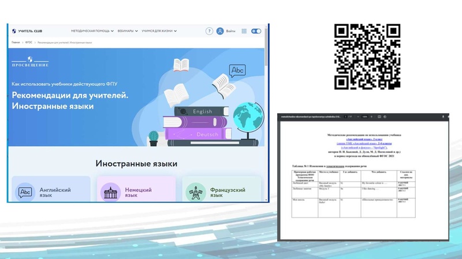Toggle the theme switch in site header
Viewport: 462px width, 259px height.
click(256, 31)
